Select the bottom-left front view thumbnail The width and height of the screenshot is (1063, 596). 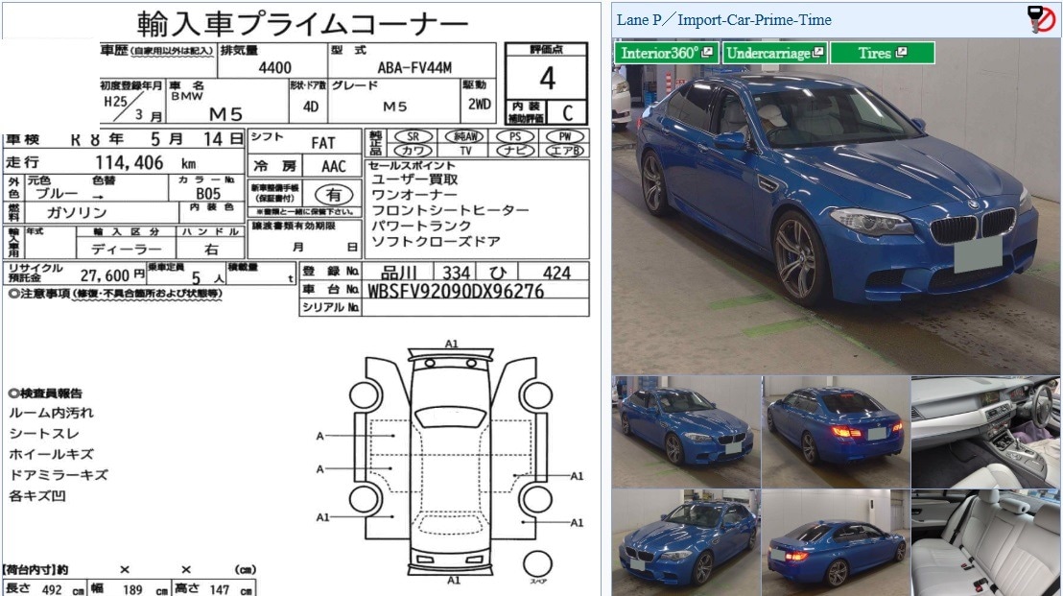686,542
